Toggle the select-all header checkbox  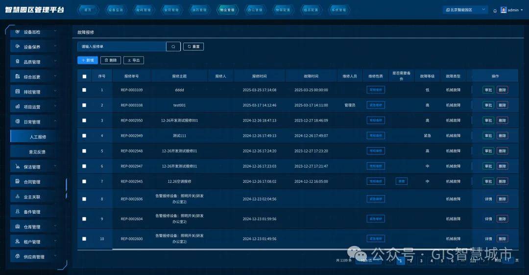[x=84, y=76]
